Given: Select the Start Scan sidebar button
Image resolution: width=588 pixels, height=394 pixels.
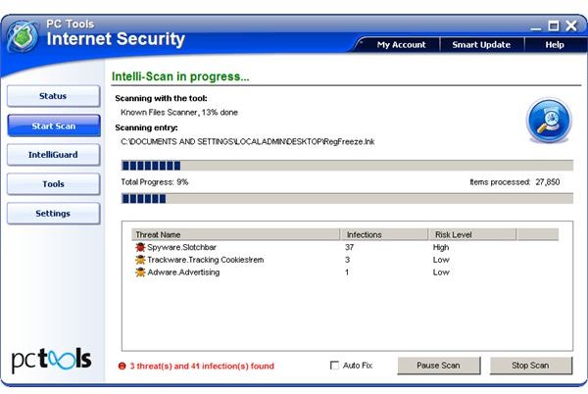Looking at the screenshot, I should click(x=54, y=126).
